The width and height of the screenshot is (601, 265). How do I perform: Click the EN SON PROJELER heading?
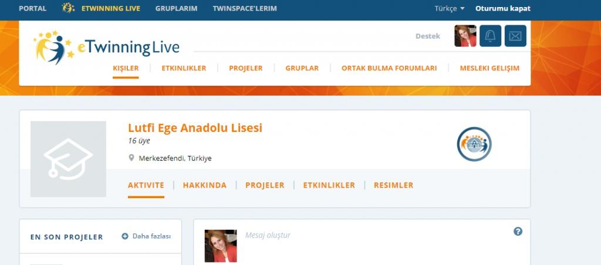[67, 237]
